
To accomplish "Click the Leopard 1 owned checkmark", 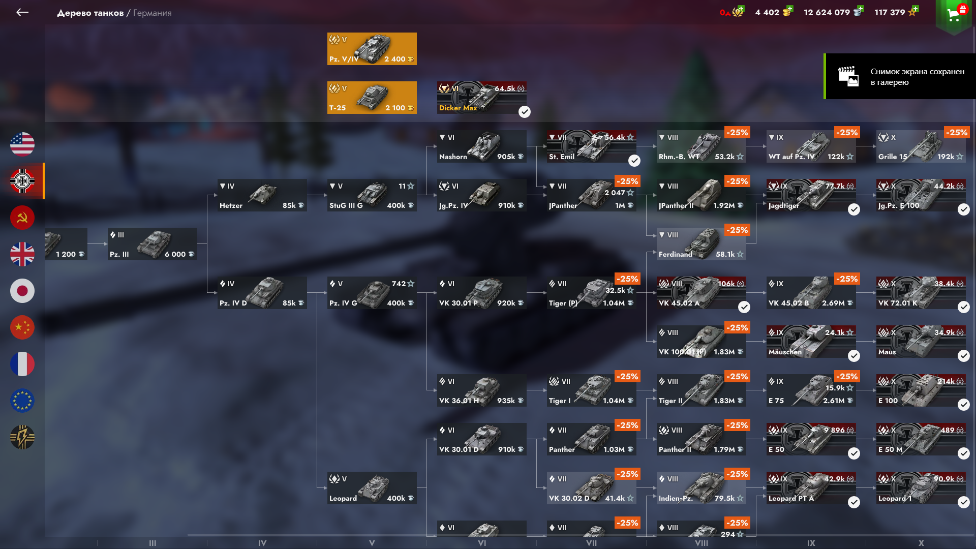I will (x=964, y=502).
